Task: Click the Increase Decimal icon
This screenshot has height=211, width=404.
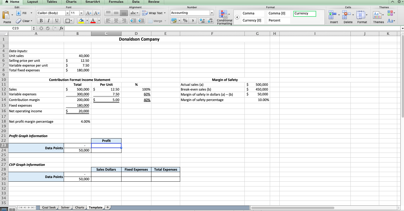Action: [202, 20]
